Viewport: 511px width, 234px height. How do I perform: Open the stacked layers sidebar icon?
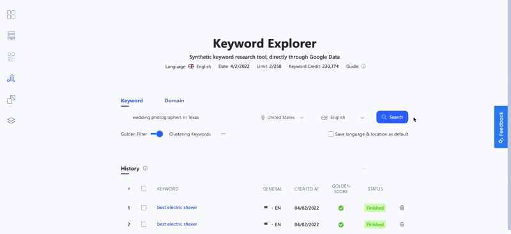tap(11, 120)
